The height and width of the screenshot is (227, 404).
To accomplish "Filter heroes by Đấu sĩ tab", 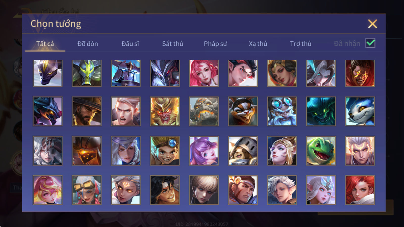I will point(130,44).
